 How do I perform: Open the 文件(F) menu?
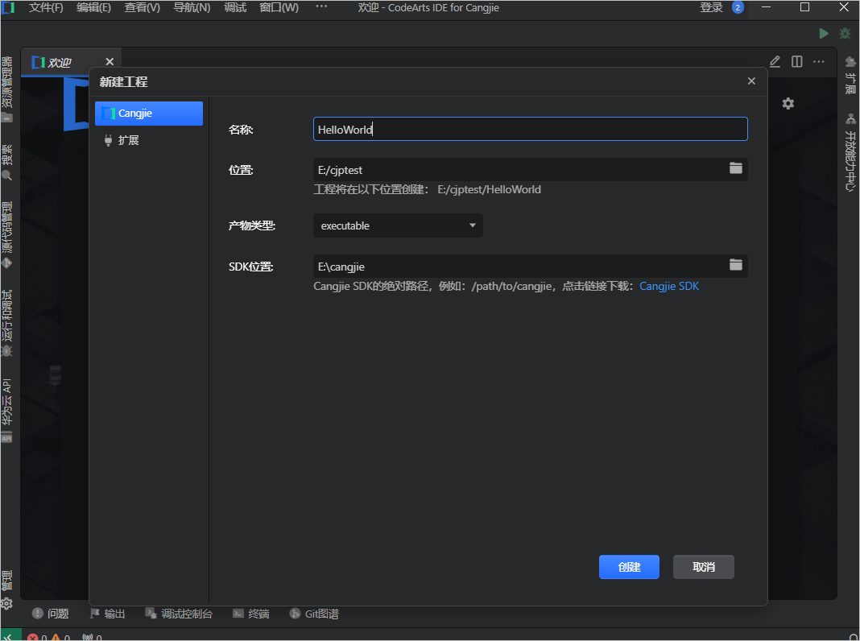click(x=46, y=8)
